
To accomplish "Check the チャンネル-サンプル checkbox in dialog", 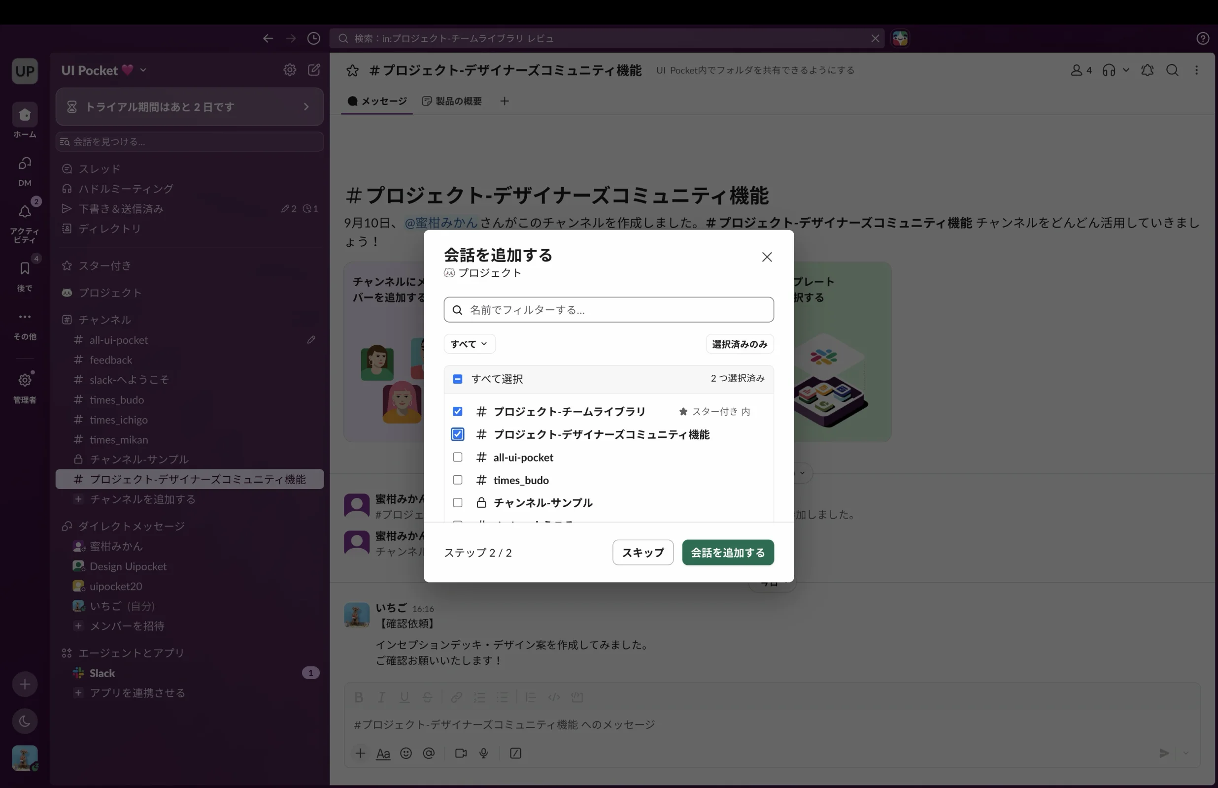I will (458, 502).
